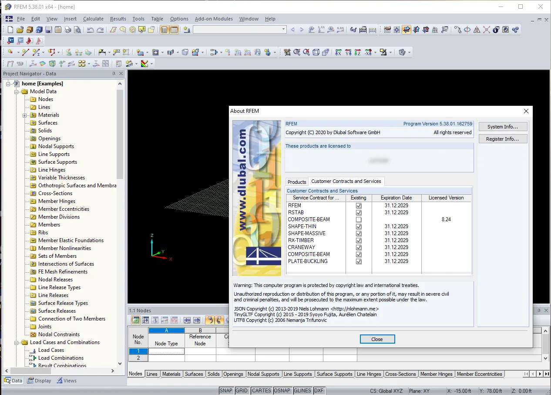
Task: Switch to the Cross-Sections table tab
Action: click(x=400, y=374)
